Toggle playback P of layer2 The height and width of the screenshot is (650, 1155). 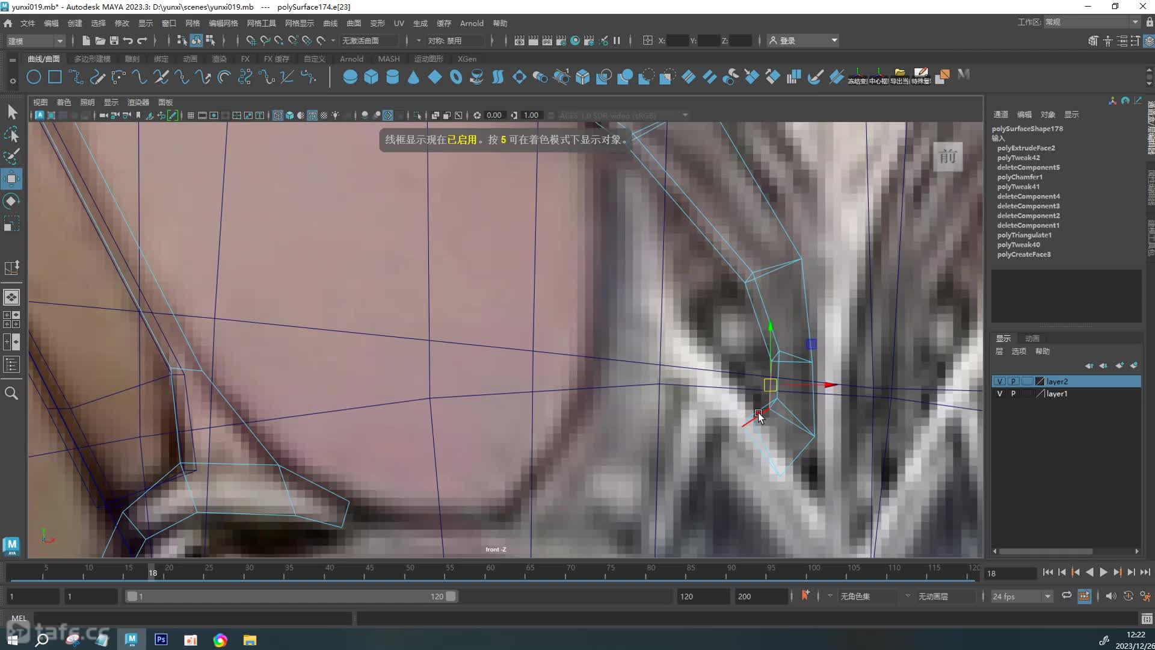pos(1014,382)
